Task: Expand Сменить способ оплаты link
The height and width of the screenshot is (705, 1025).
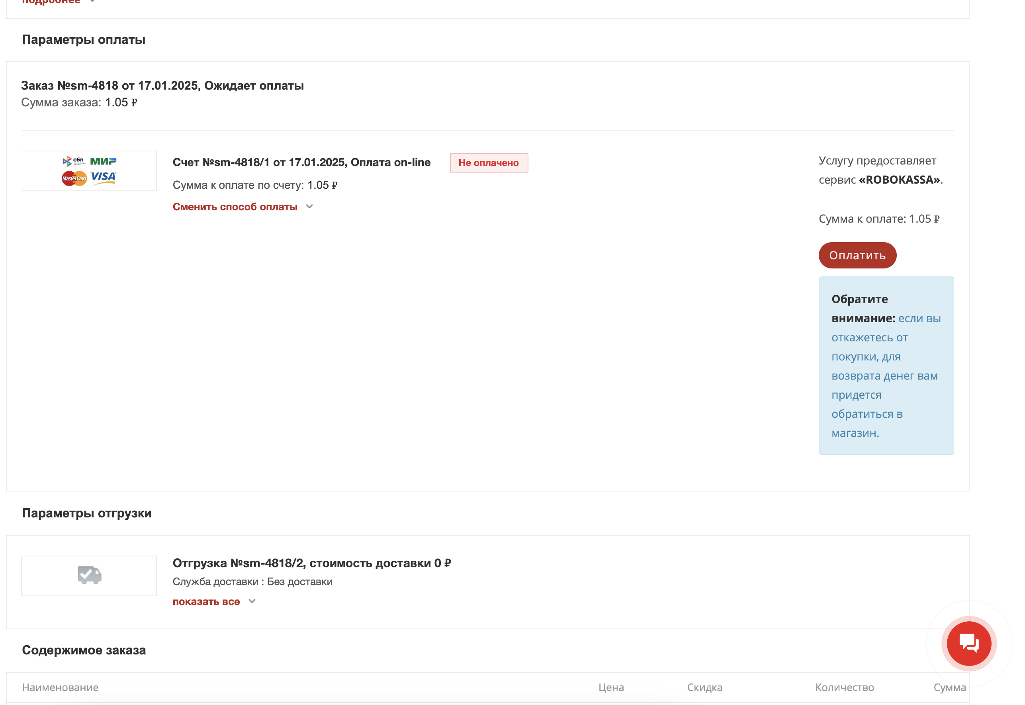Action: coord(235,207)
